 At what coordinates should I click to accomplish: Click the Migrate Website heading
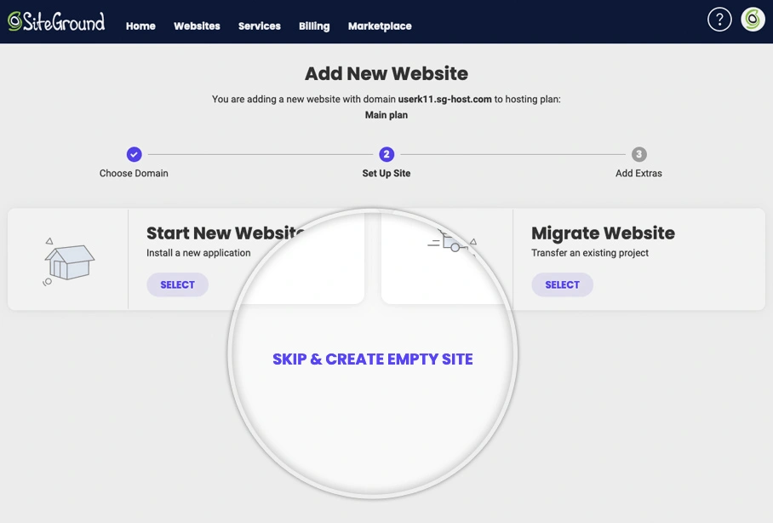[603, 233]
